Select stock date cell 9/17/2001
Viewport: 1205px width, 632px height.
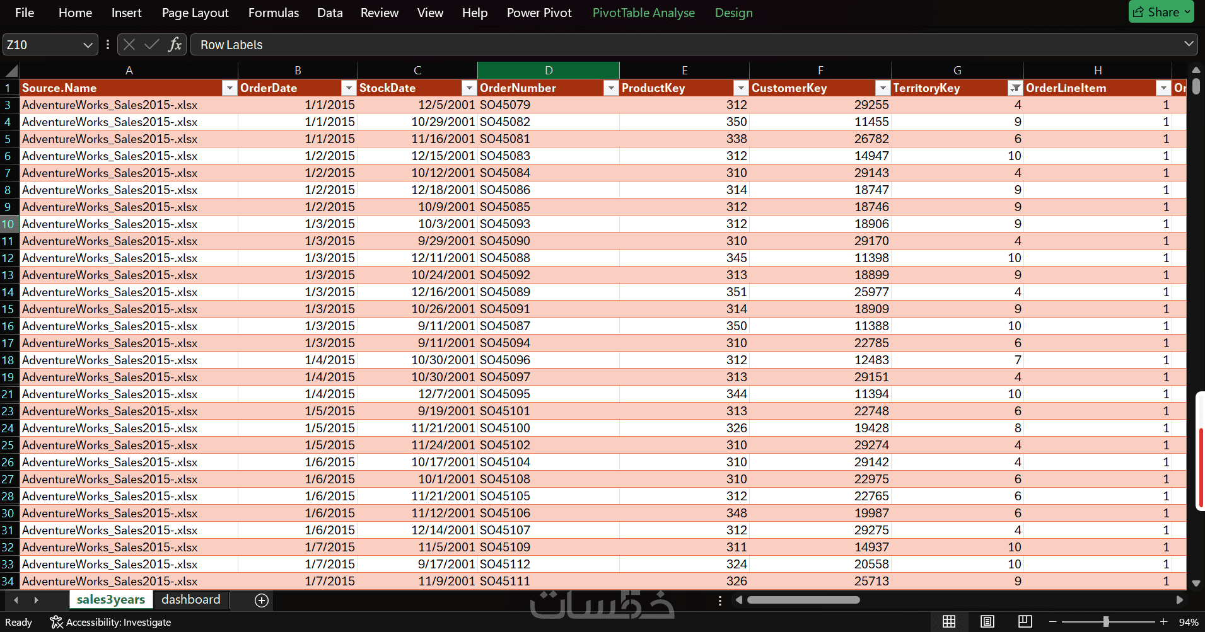coord(417,564)
